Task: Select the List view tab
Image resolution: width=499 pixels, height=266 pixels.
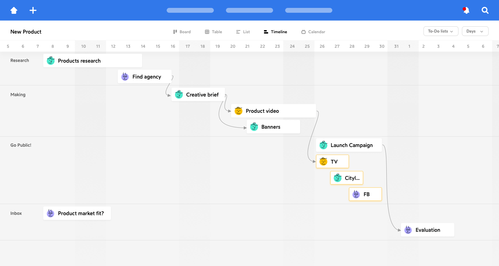Action: (x=243, y=32)
